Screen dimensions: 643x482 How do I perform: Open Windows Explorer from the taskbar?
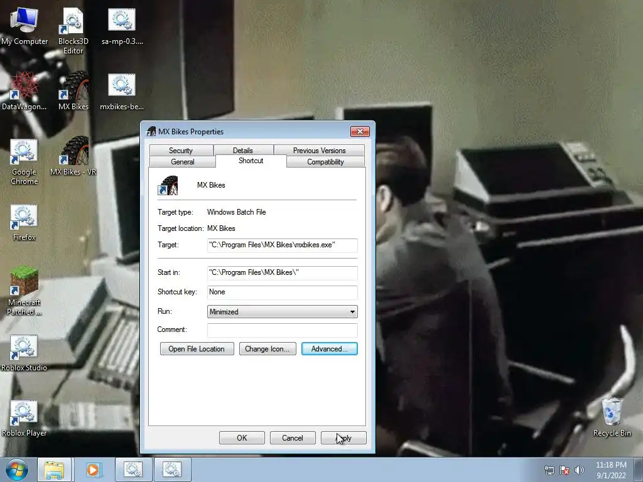[55, 469]
